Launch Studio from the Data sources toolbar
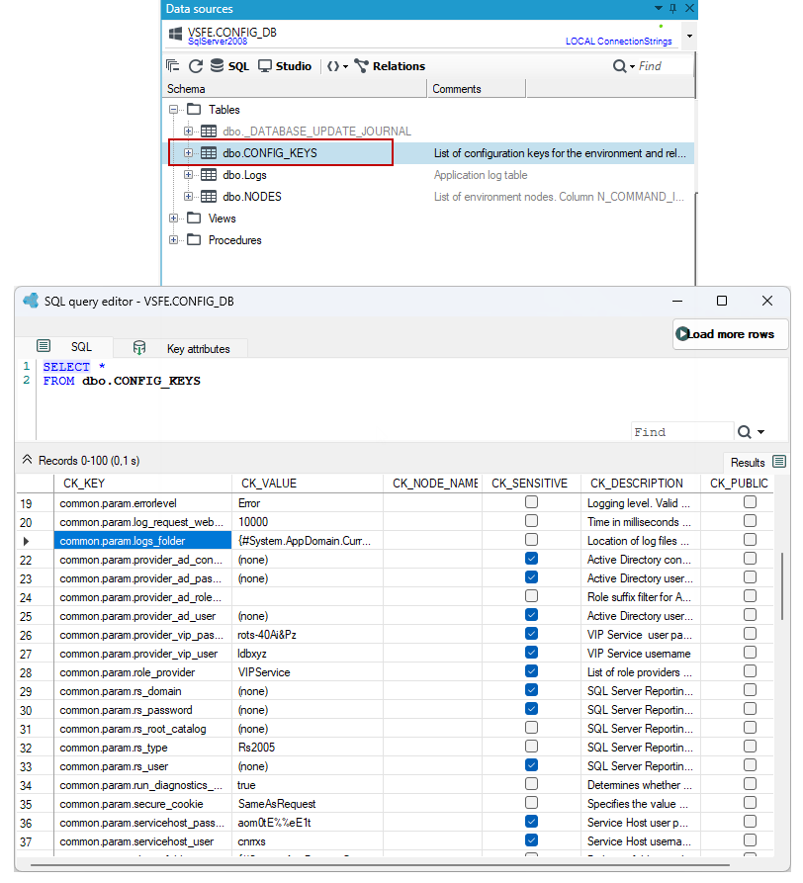Viewport: 803px width, 883px height. pyautogui.click(x=285, y=66)
